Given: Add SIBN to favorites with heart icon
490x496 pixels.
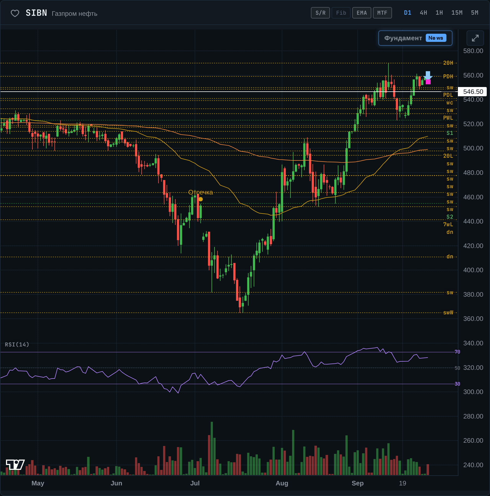Looking at the screenshot, I should point(15,13).
